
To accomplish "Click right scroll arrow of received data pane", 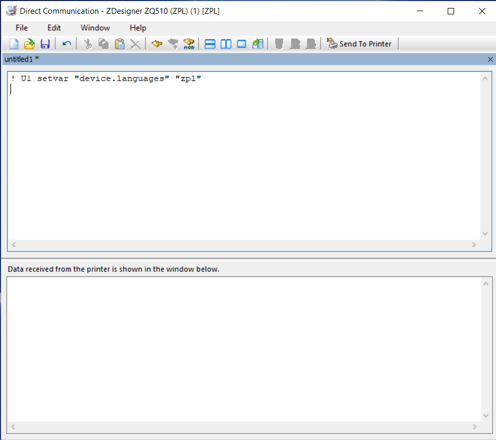I will pos(474,427).
